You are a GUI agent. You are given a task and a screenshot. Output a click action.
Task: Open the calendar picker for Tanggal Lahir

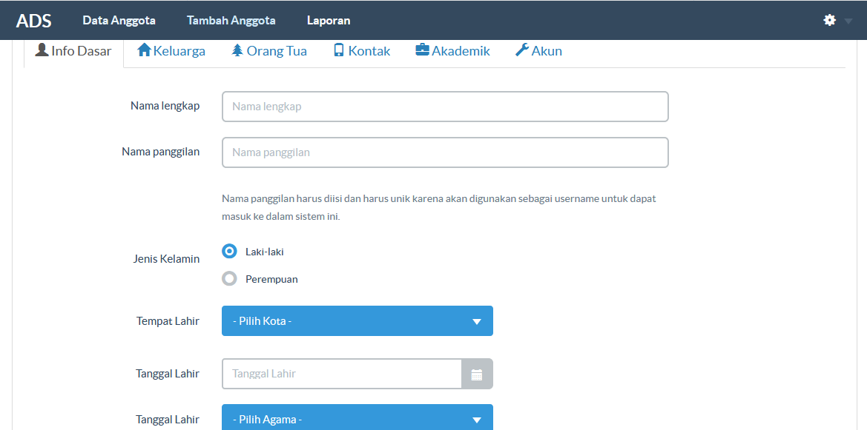click(x=477, y=373)
